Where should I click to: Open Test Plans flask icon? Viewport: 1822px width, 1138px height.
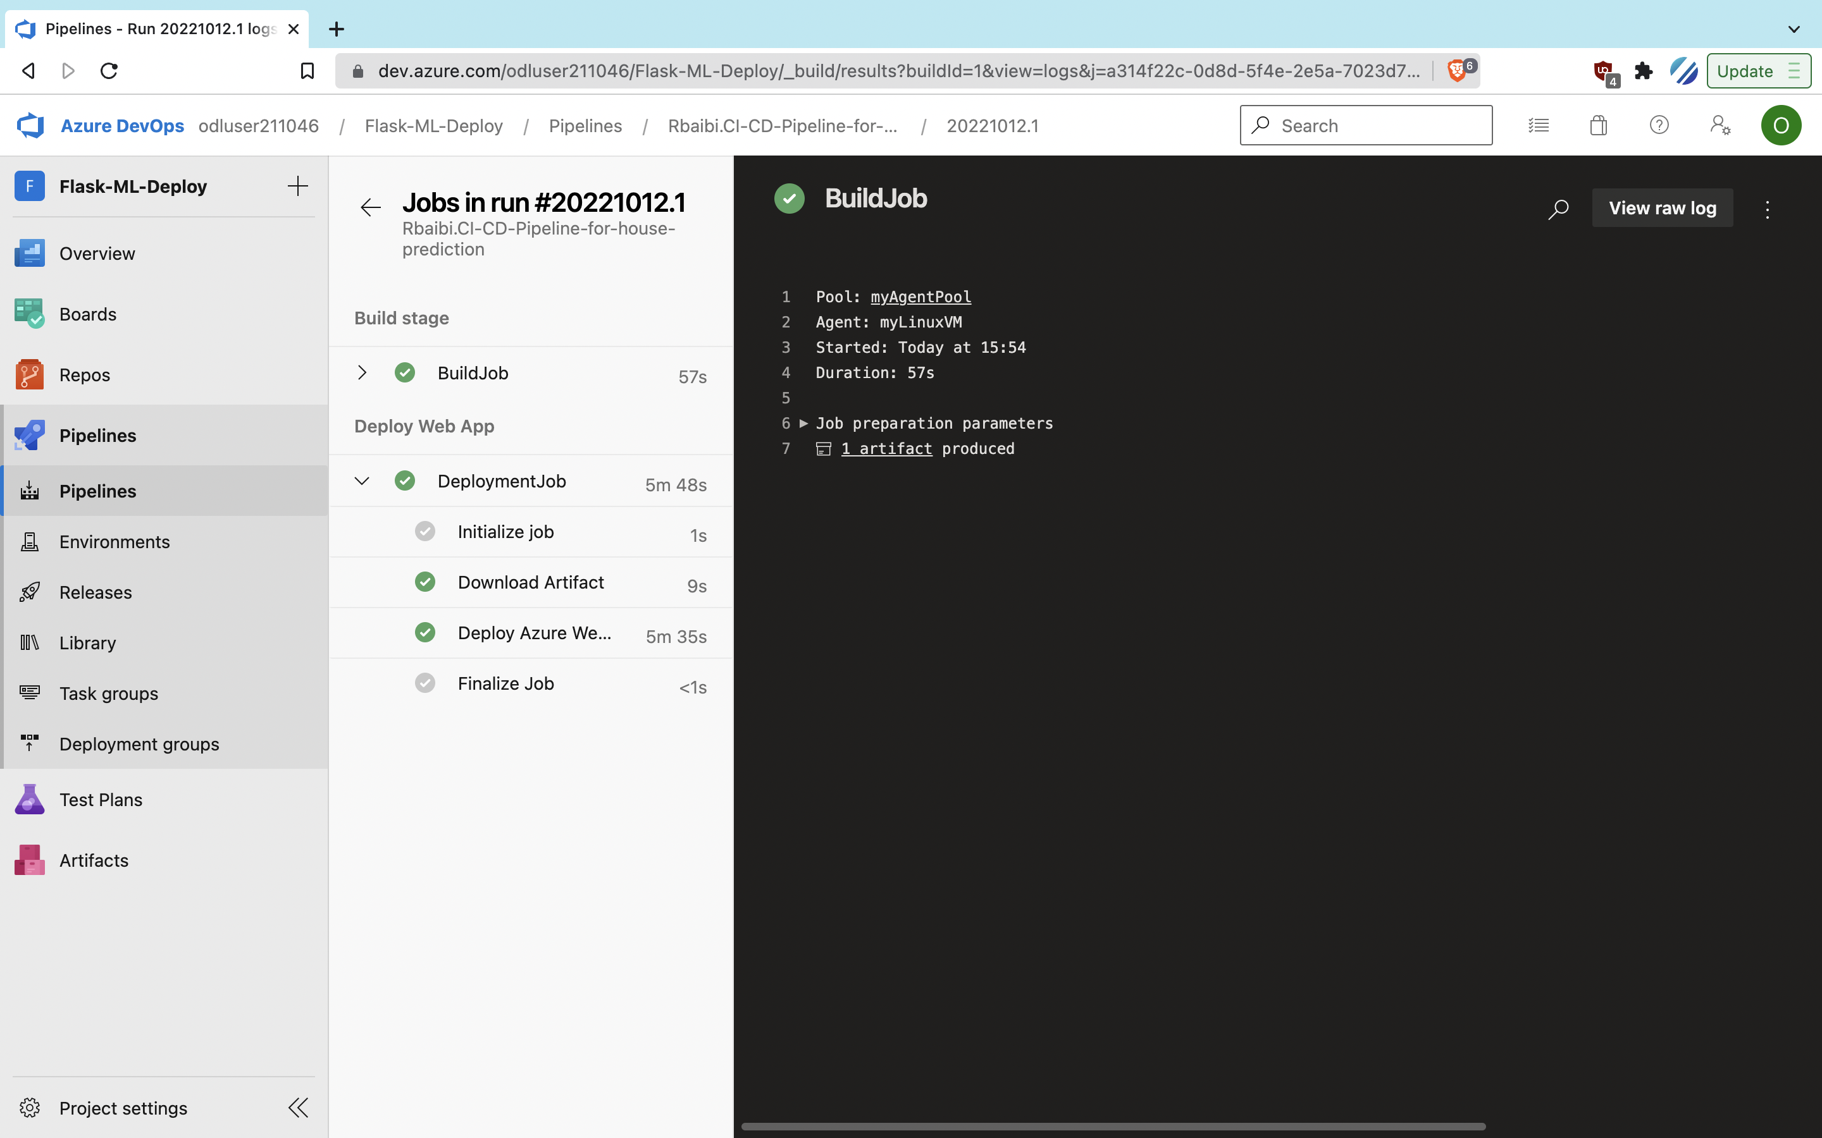coord(29,799)
